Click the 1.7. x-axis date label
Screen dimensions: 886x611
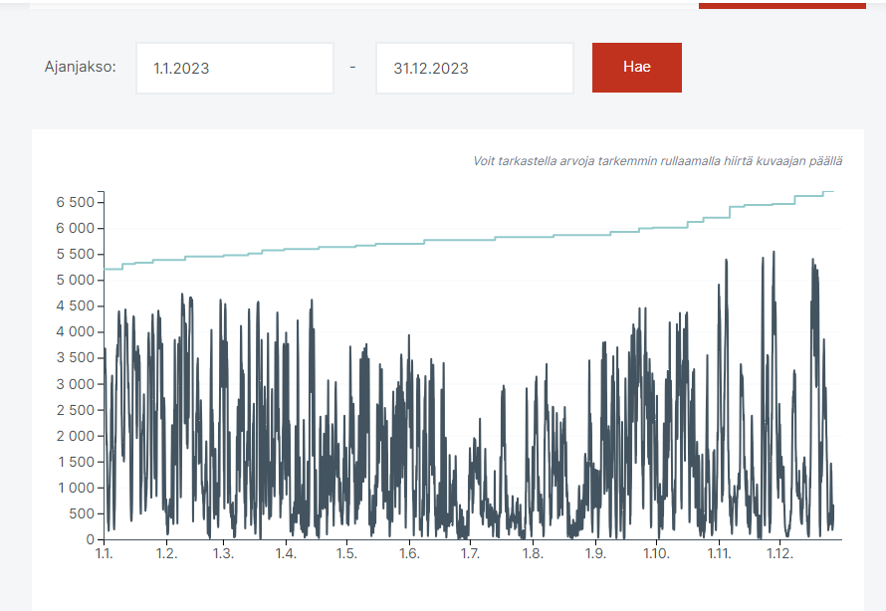coord(470,553)
